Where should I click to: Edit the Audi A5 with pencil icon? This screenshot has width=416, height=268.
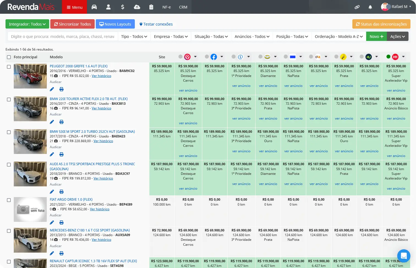52,192
